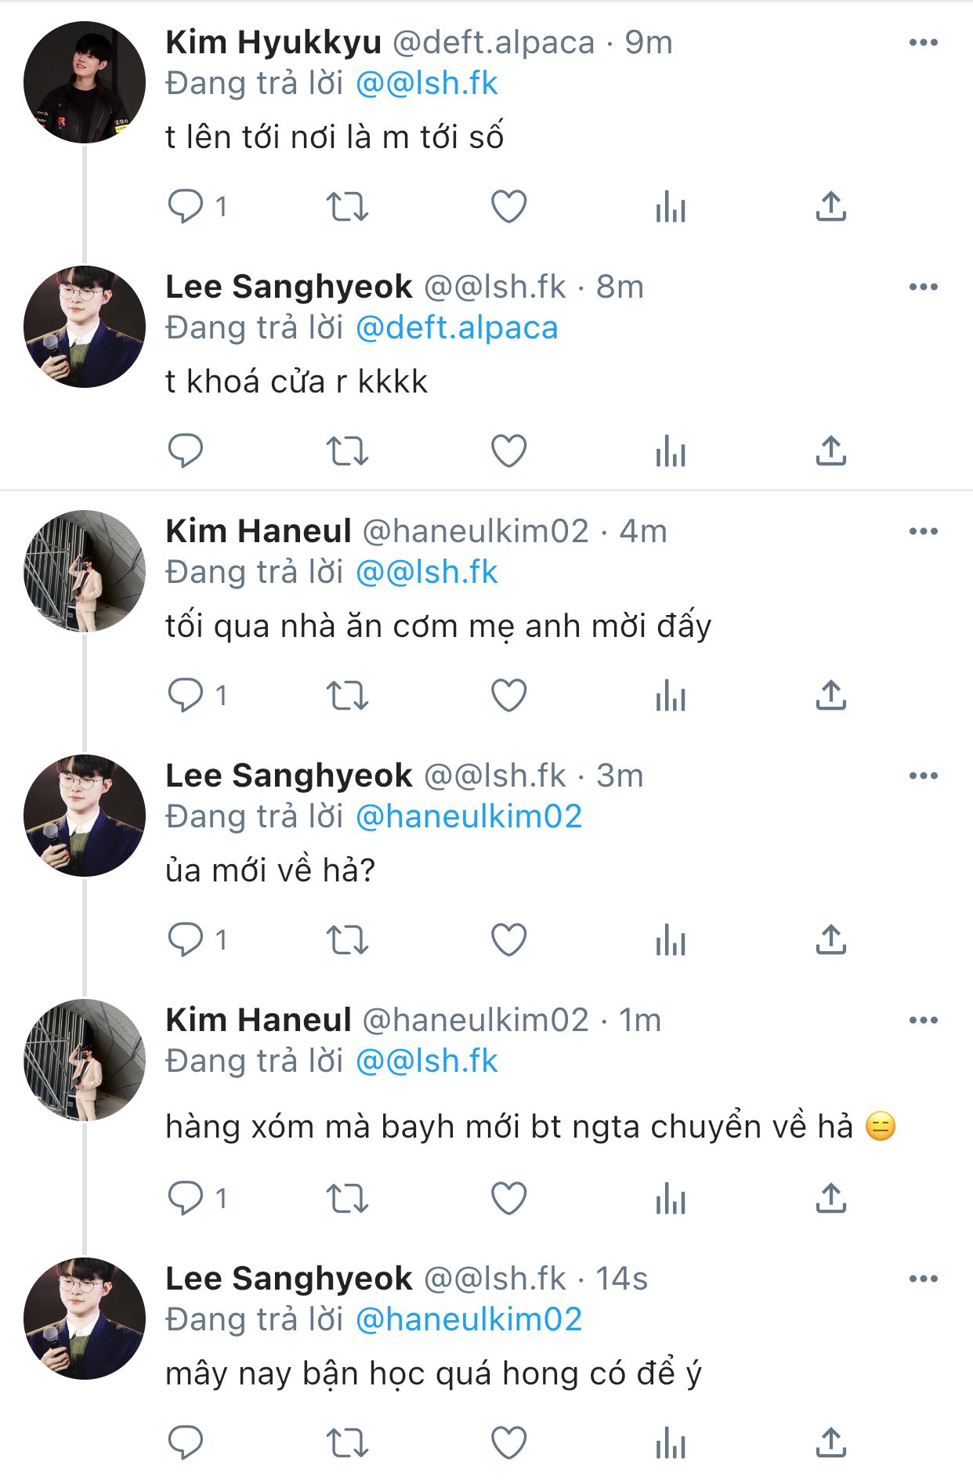Open the @deft.alpaca mention link
This screenshot has height=1480, width=973.
(x=457, y=328)
